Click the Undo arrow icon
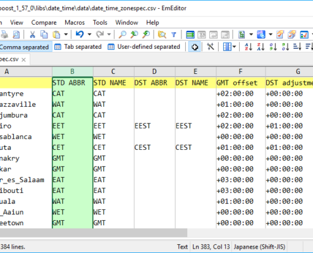The width and height of the screenshot is (313, 253). tap(80, 34)
